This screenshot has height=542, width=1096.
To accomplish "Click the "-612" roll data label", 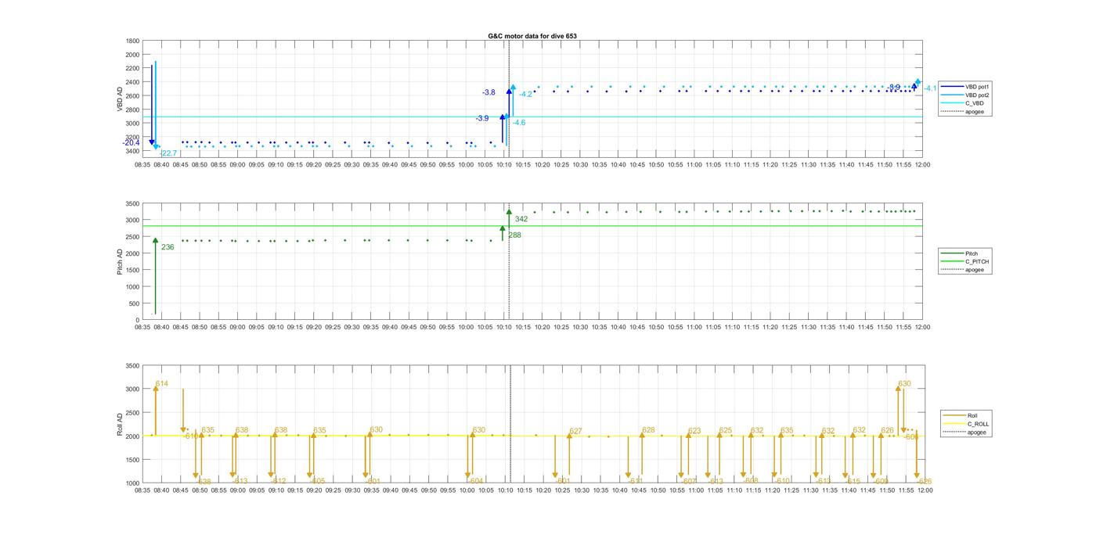I will [x=278, y=481].
